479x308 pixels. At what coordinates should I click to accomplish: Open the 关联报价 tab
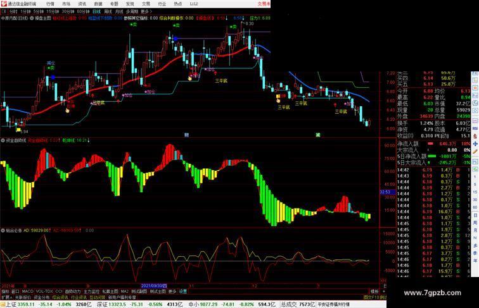pyautogui.click(x=23, y=297)
